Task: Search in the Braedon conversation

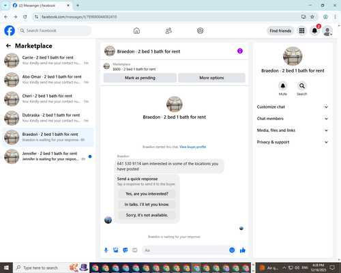Action: pyautogui.click(x=302, y=86)
